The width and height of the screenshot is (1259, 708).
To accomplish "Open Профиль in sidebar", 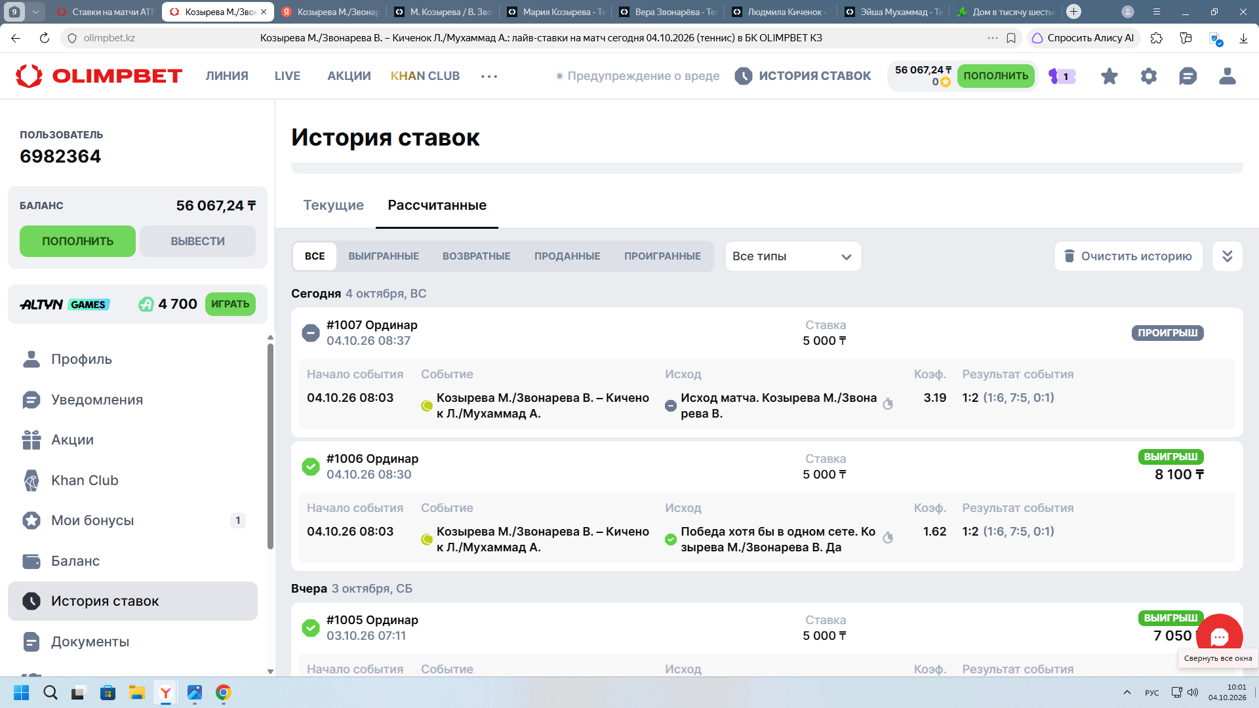I will (x=132, y=359).
